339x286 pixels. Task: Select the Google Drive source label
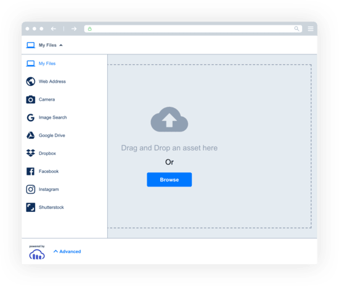52,135
